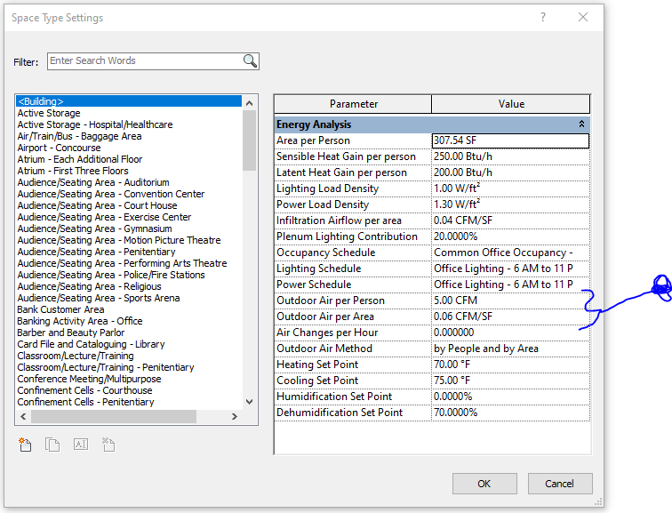Click Humidification Set Point value 0.0000%
This screenshot has height=513, width=672.
[510, 397]
